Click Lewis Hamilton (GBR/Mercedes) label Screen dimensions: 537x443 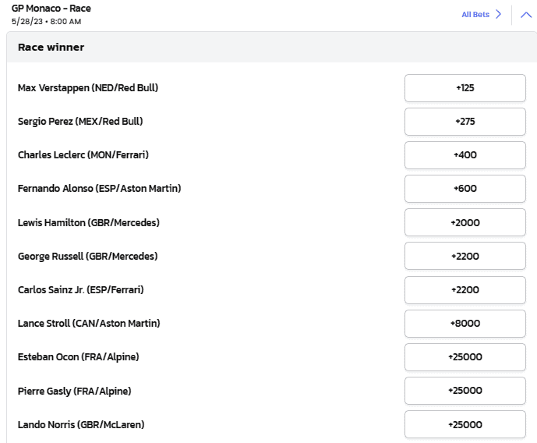point(88,222)
